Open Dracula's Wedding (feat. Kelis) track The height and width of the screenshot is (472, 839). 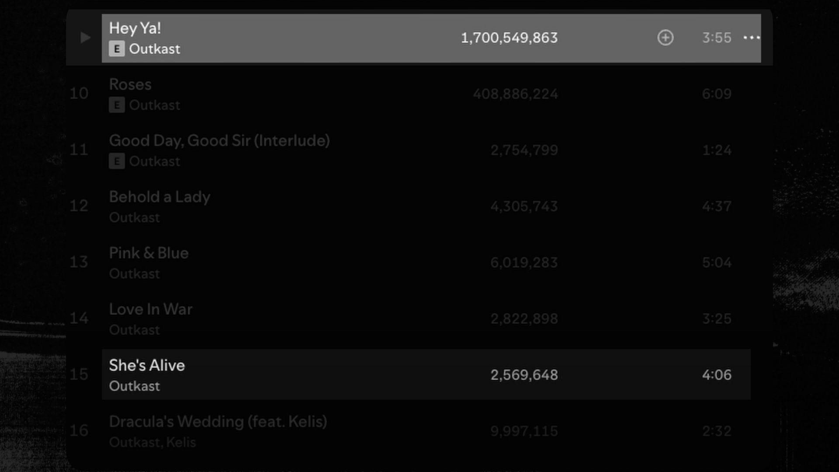click(x=218, y=422)
